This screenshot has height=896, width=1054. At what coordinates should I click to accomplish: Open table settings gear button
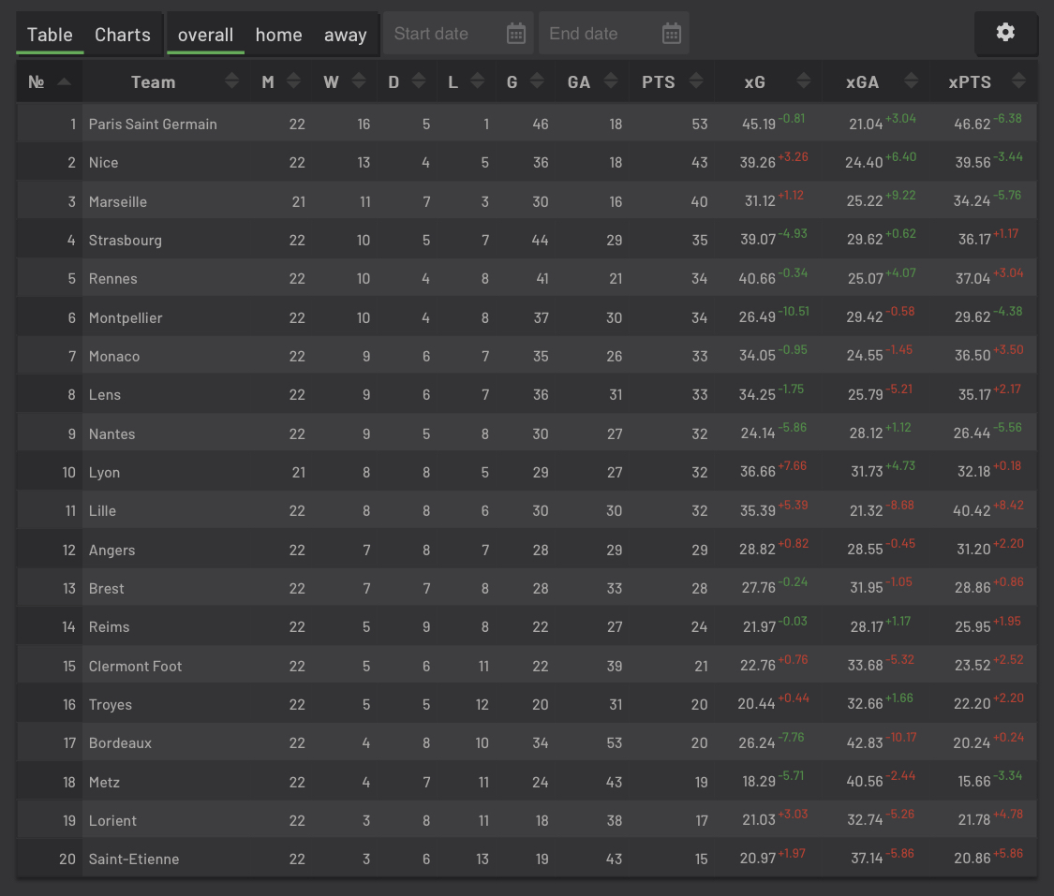(x=1005, y=33)
